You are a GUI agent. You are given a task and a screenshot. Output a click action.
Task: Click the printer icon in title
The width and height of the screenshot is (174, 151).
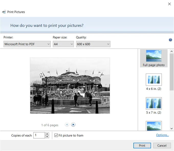(4, 12)
